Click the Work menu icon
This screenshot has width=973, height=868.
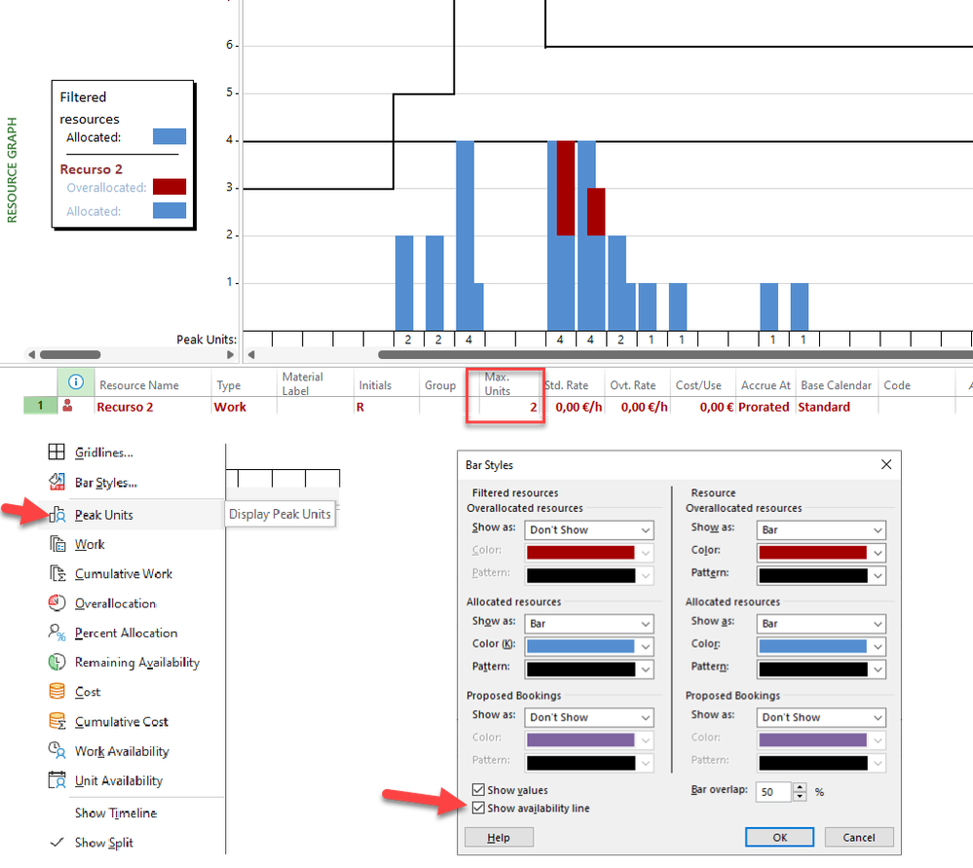click(x=57, y=544)
